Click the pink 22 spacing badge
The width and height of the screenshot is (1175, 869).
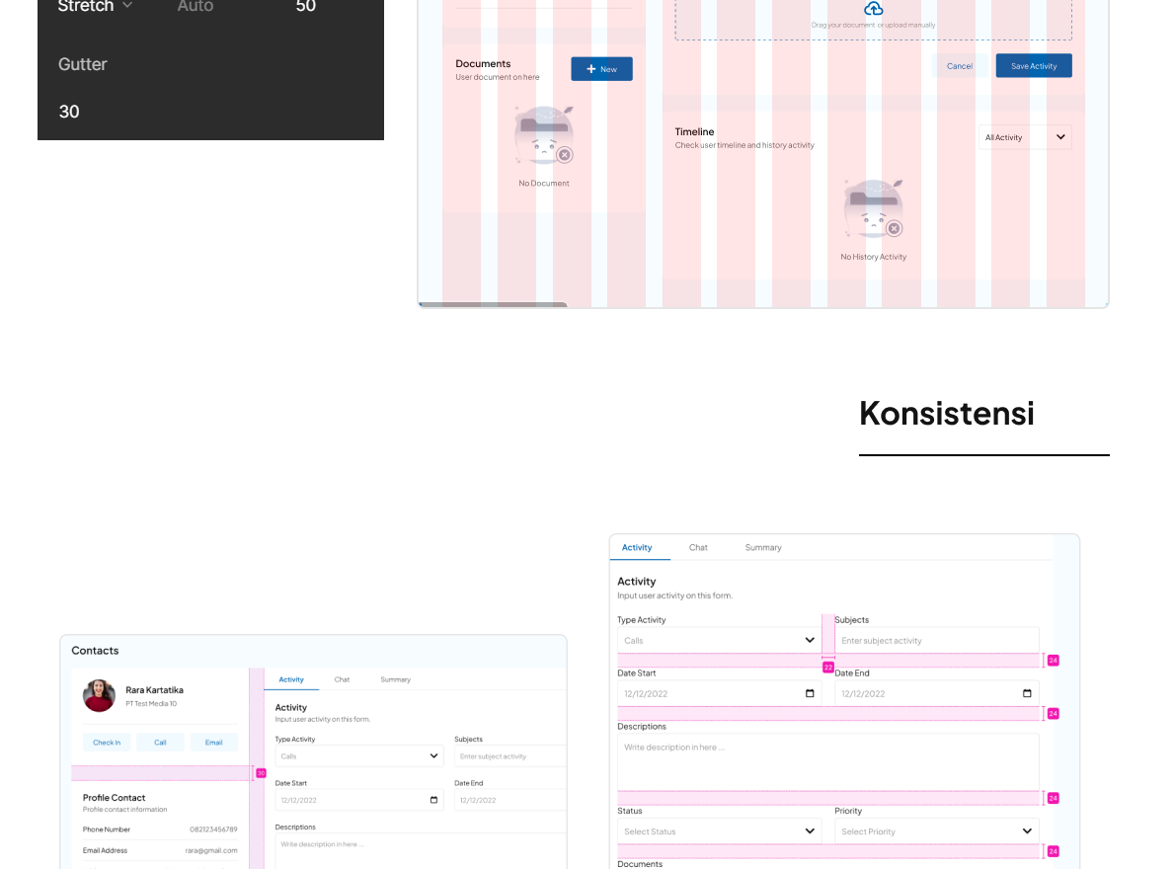(x=828, y=668)
